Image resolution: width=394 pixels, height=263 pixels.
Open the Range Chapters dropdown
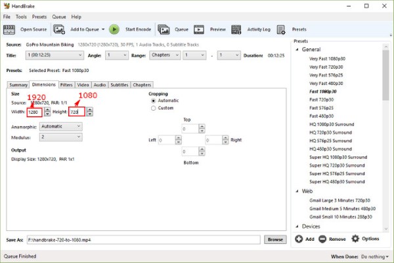tap(165, 55)
